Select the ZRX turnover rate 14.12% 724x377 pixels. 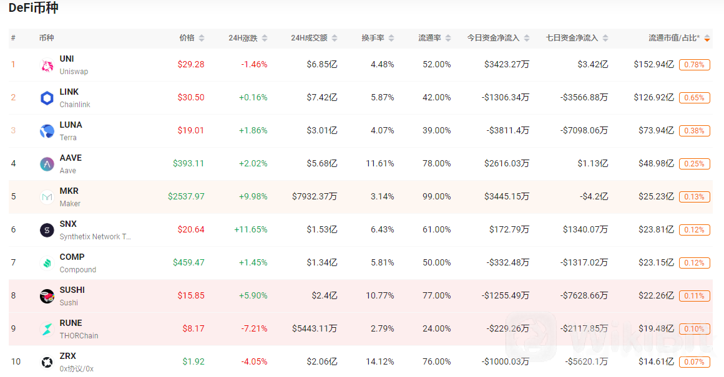coord(380,362)
